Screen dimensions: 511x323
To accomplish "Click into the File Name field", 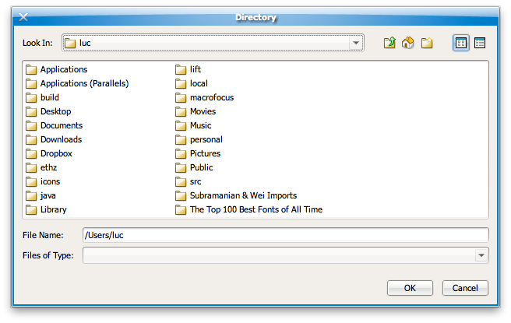I will 285,235.
